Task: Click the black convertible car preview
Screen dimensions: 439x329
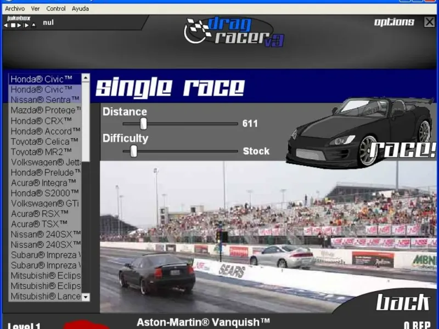Action: tap(360, 132)
